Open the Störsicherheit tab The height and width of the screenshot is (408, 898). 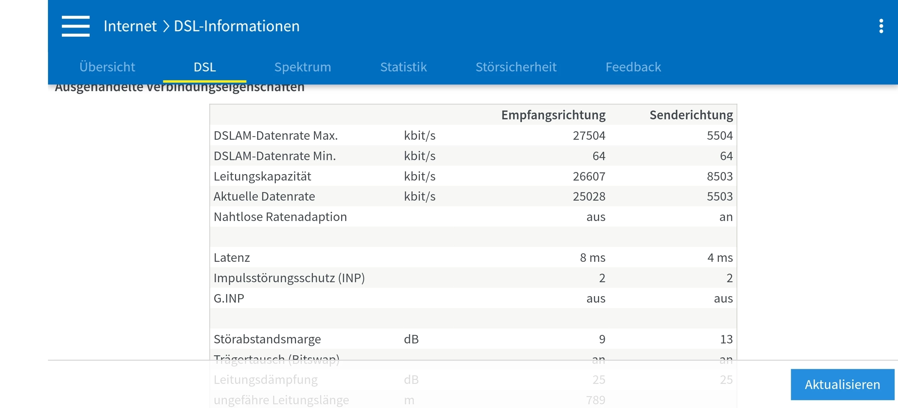(516, 67)
